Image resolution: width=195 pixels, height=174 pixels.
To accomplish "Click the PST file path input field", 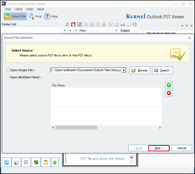I will coord(86,70).
